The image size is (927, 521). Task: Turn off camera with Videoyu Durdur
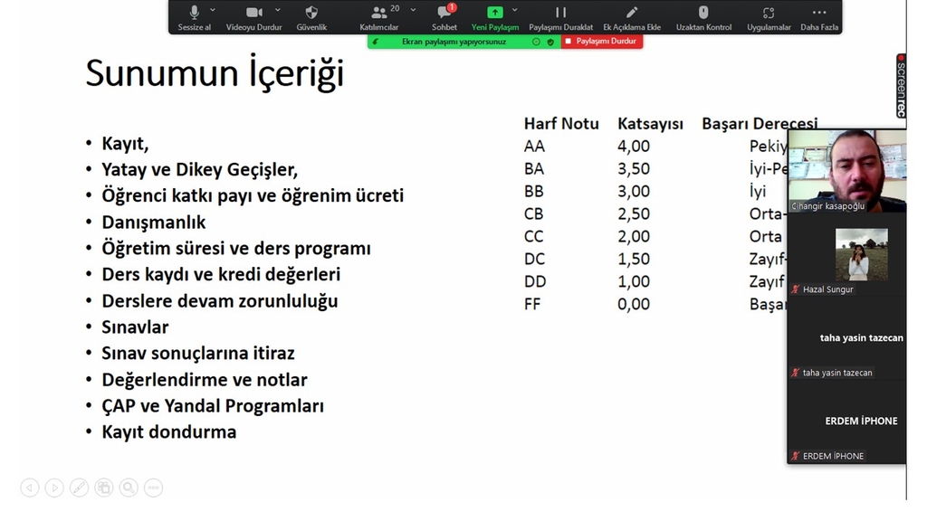253,17
